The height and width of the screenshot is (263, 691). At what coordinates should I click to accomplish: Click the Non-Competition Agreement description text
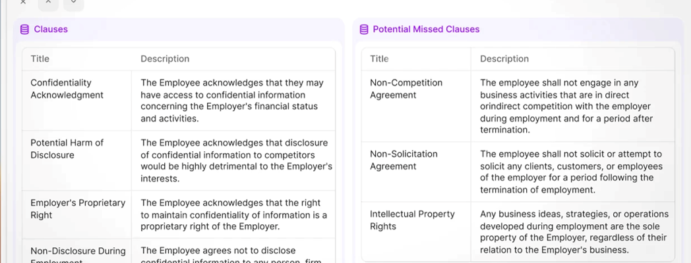tap(565, 107)
